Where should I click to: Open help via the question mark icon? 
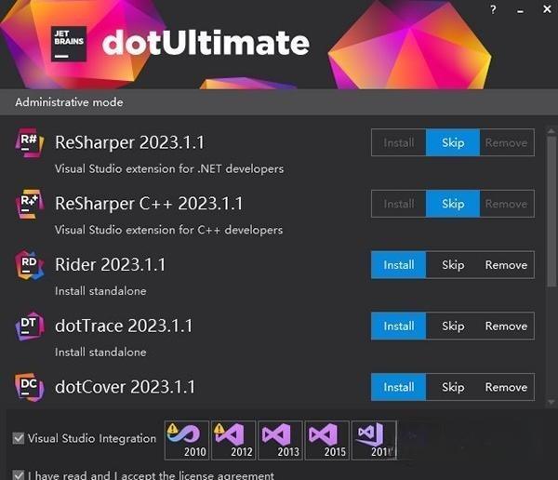click(x=493, y=9)
